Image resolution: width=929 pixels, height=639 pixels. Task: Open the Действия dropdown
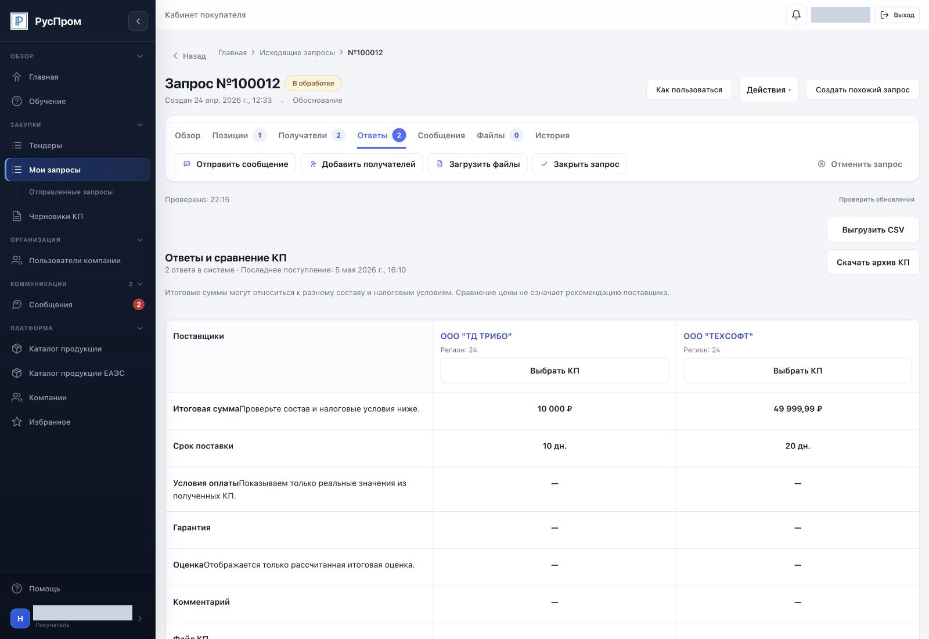(x=769, y=89)
